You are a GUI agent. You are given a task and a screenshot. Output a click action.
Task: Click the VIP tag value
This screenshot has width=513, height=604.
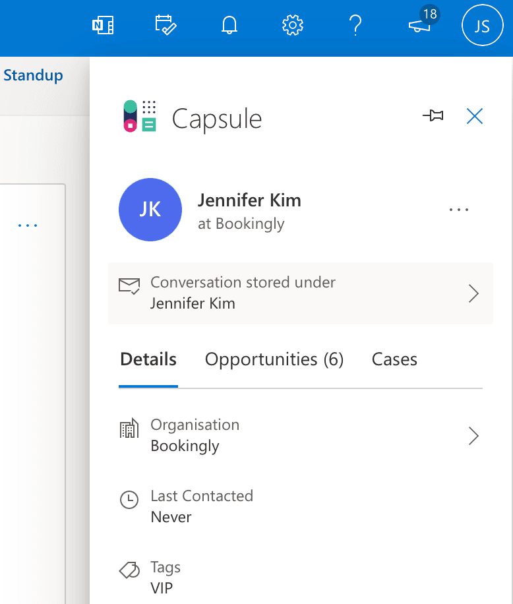(x=162, y=588)
